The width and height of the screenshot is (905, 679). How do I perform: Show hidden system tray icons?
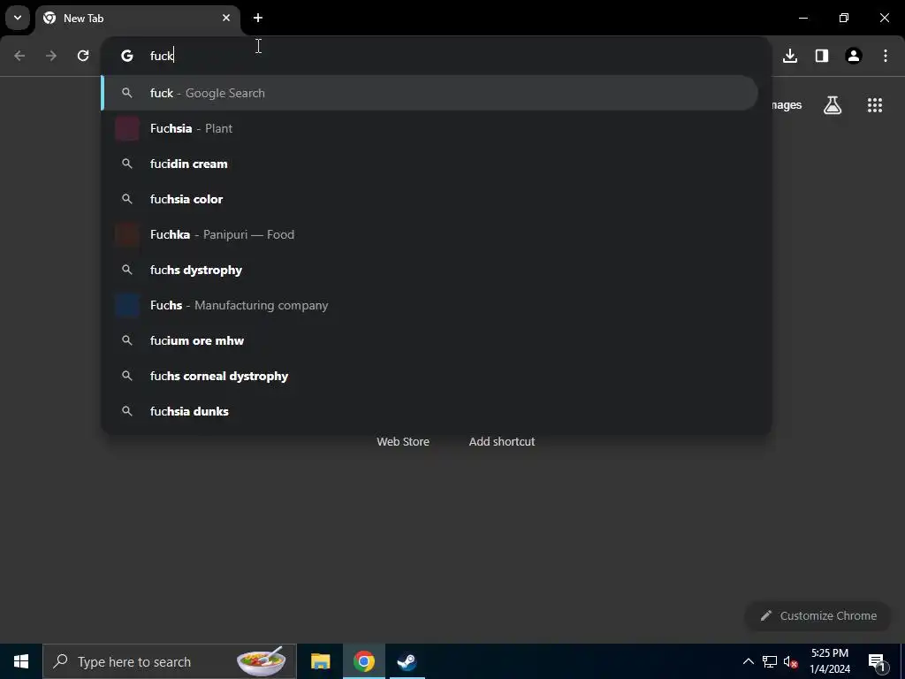(748, 661)
